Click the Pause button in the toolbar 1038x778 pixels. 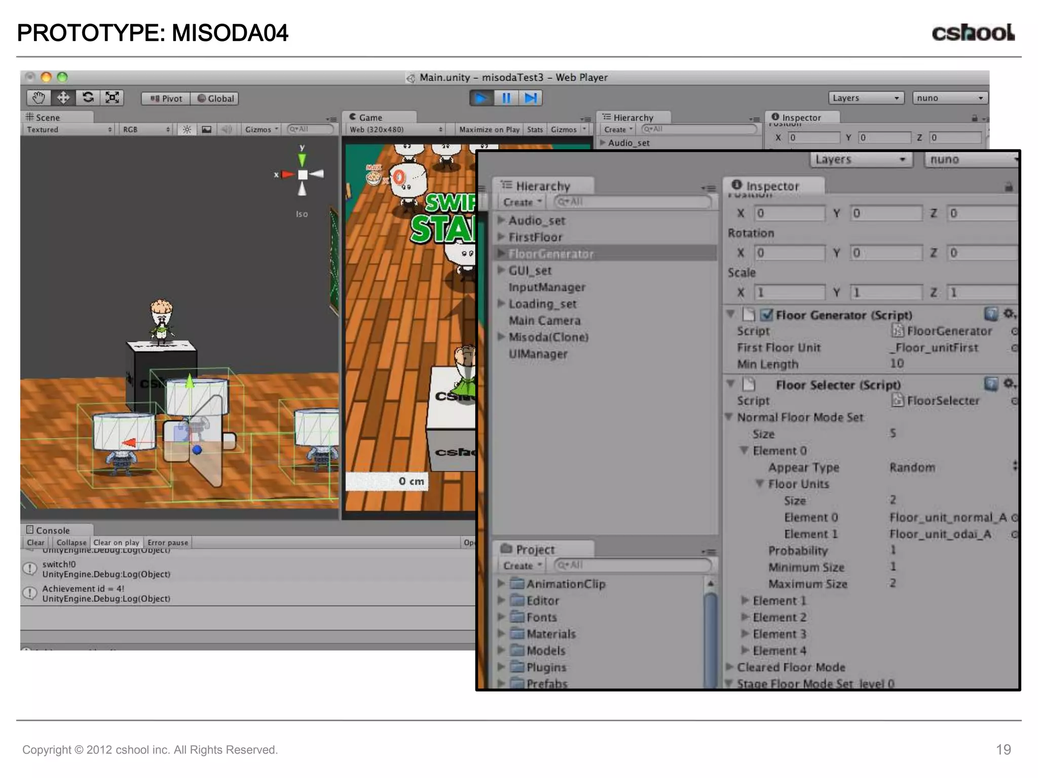(x=506, y=98)
